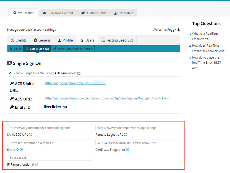The image size is (230, 173).
Task: Click help icon next to SAML SSO URL
Action: (30, 135)
